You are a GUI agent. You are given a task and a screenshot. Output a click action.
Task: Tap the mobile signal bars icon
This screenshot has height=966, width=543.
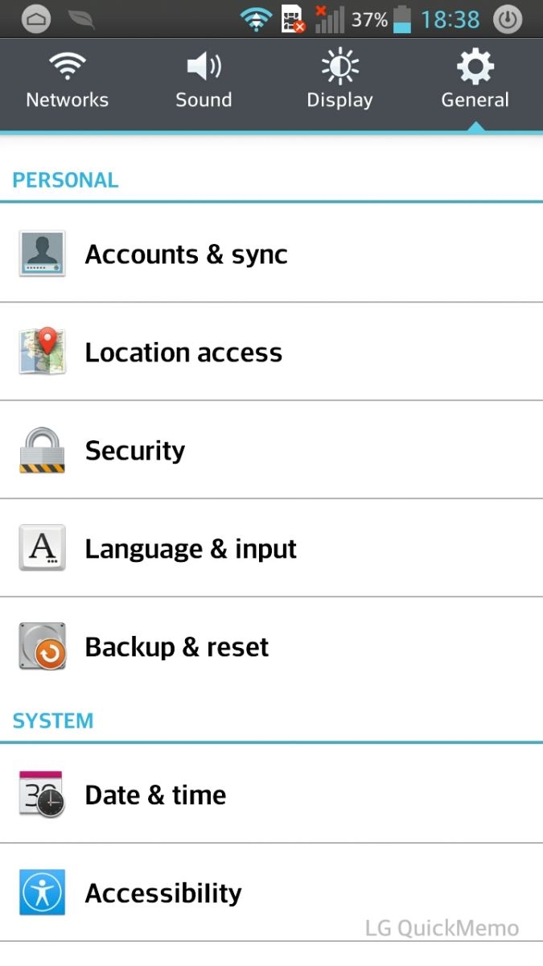tap(328, 19)
